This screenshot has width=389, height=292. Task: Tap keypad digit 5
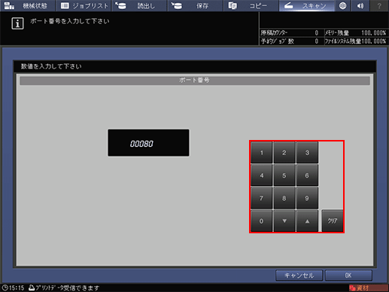284,175
